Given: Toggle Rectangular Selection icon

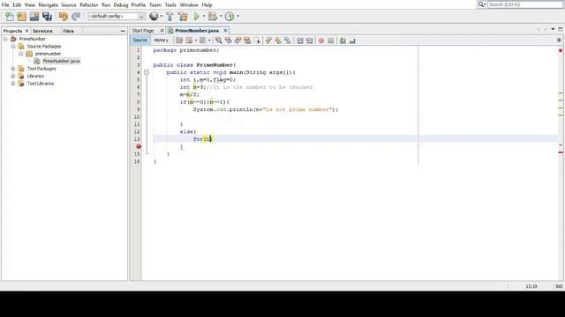Looking at the screenshot, I should [257, 41].
